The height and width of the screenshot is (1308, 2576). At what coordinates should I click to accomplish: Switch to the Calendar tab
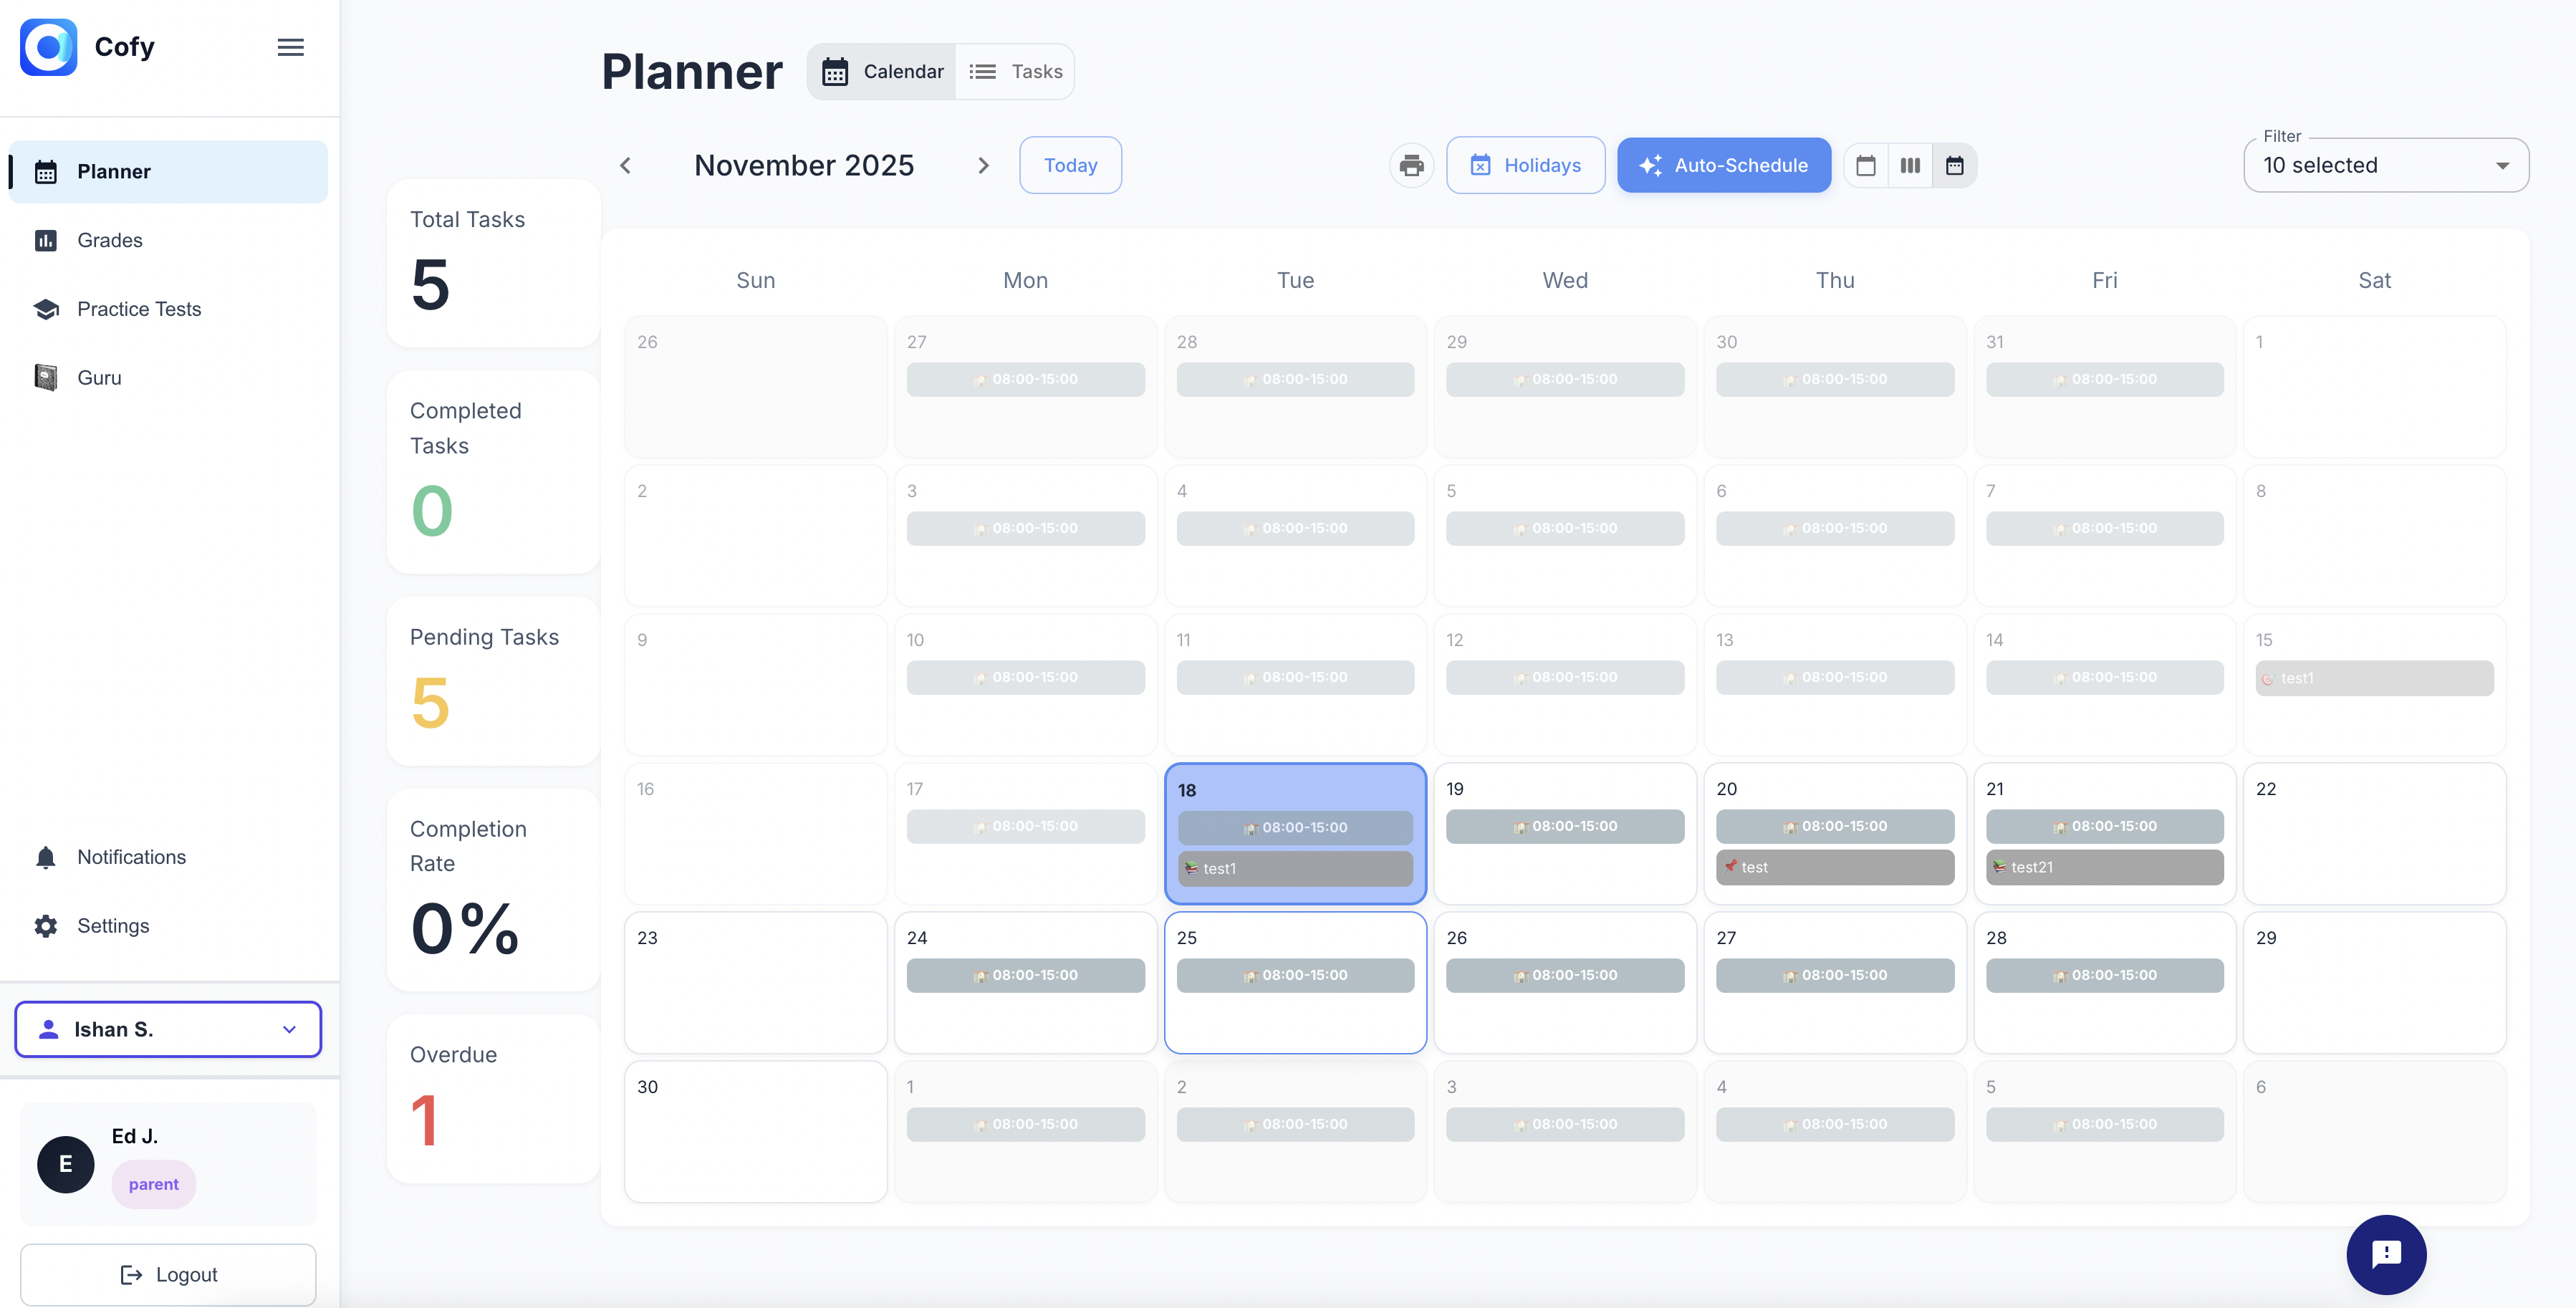pos(881,71)
